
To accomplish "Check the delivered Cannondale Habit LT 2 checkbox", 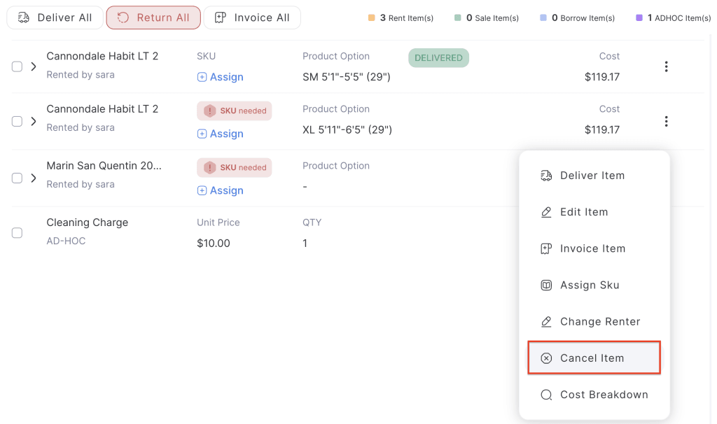I will 17,66.
